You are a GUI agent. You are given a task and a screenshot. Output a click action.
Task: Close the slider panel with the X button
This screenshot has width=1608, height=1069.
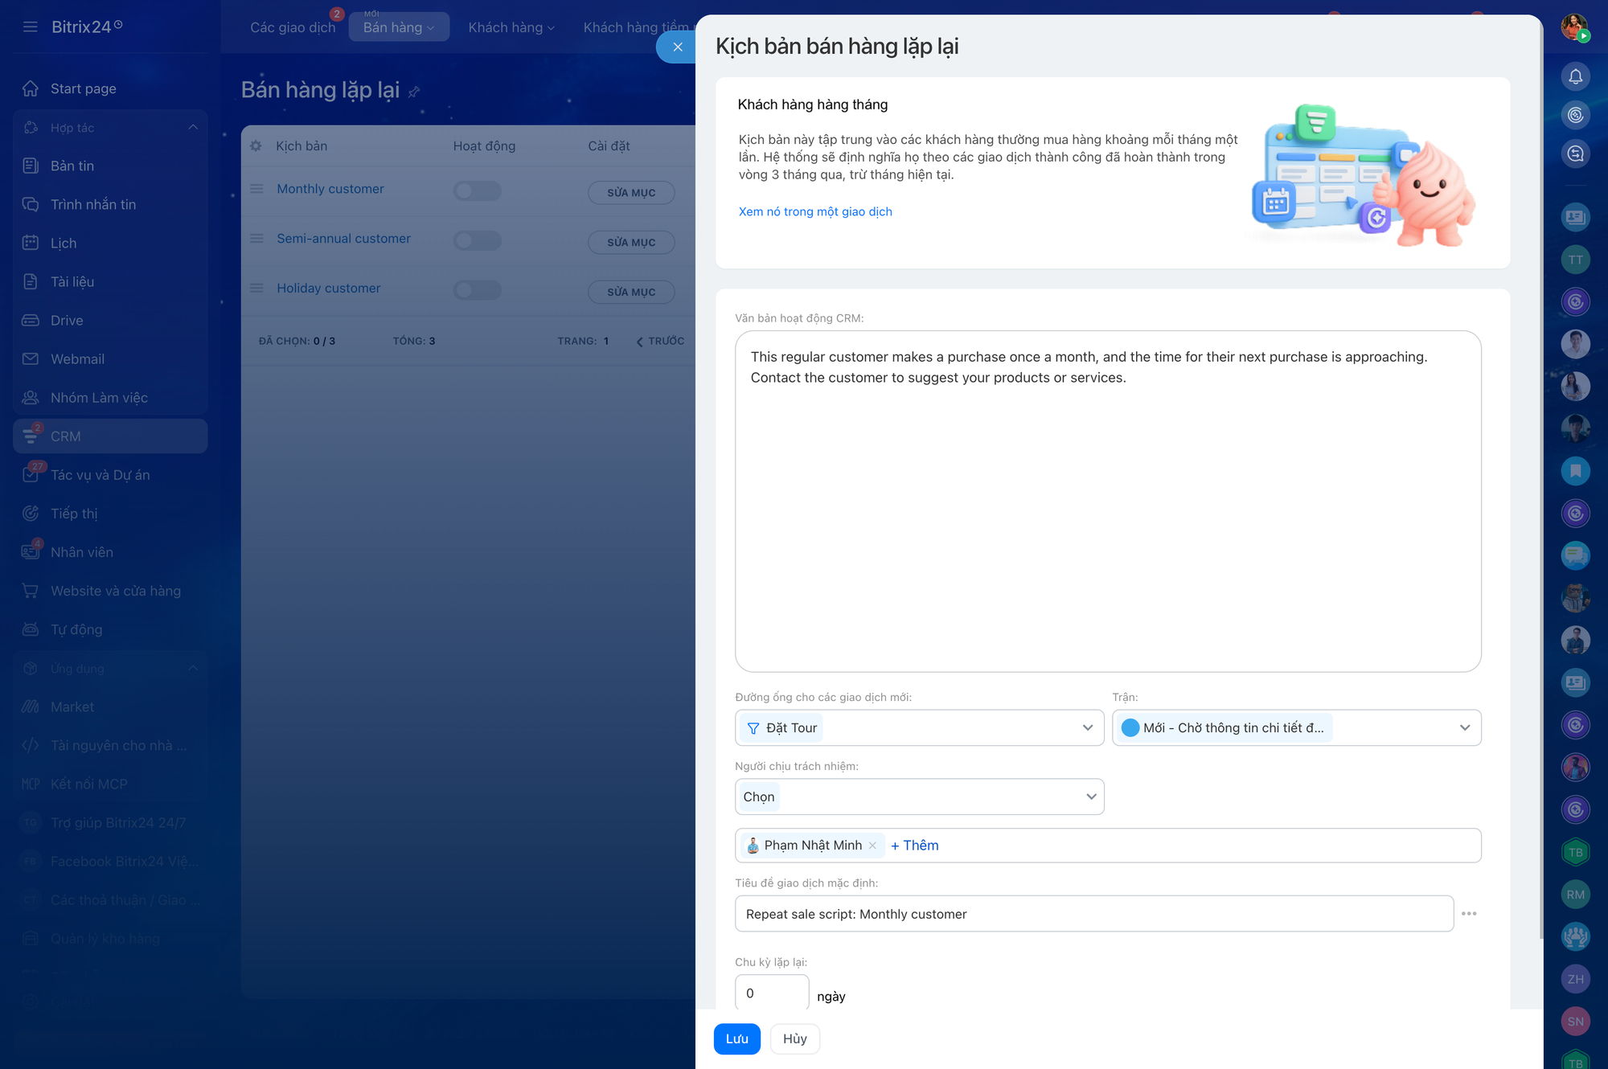coord(677,47)
